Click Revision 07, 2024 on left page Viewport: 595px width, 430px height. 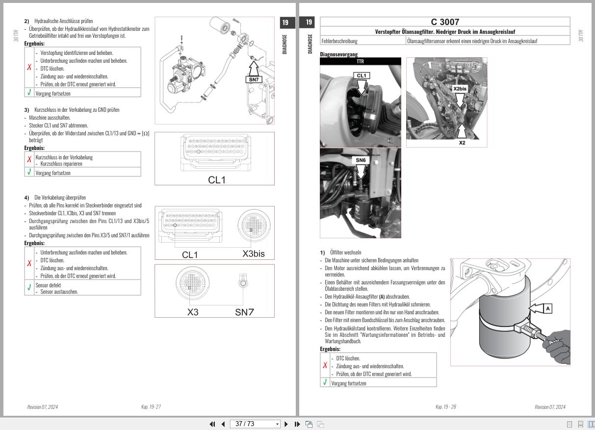(43, 407)
